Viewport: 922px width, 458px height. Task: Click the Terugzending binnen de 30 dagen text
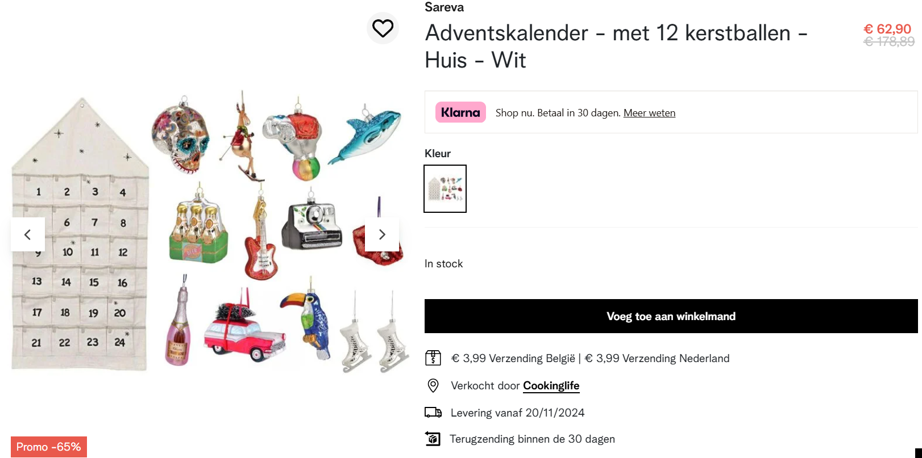click(x=532, y=439)
